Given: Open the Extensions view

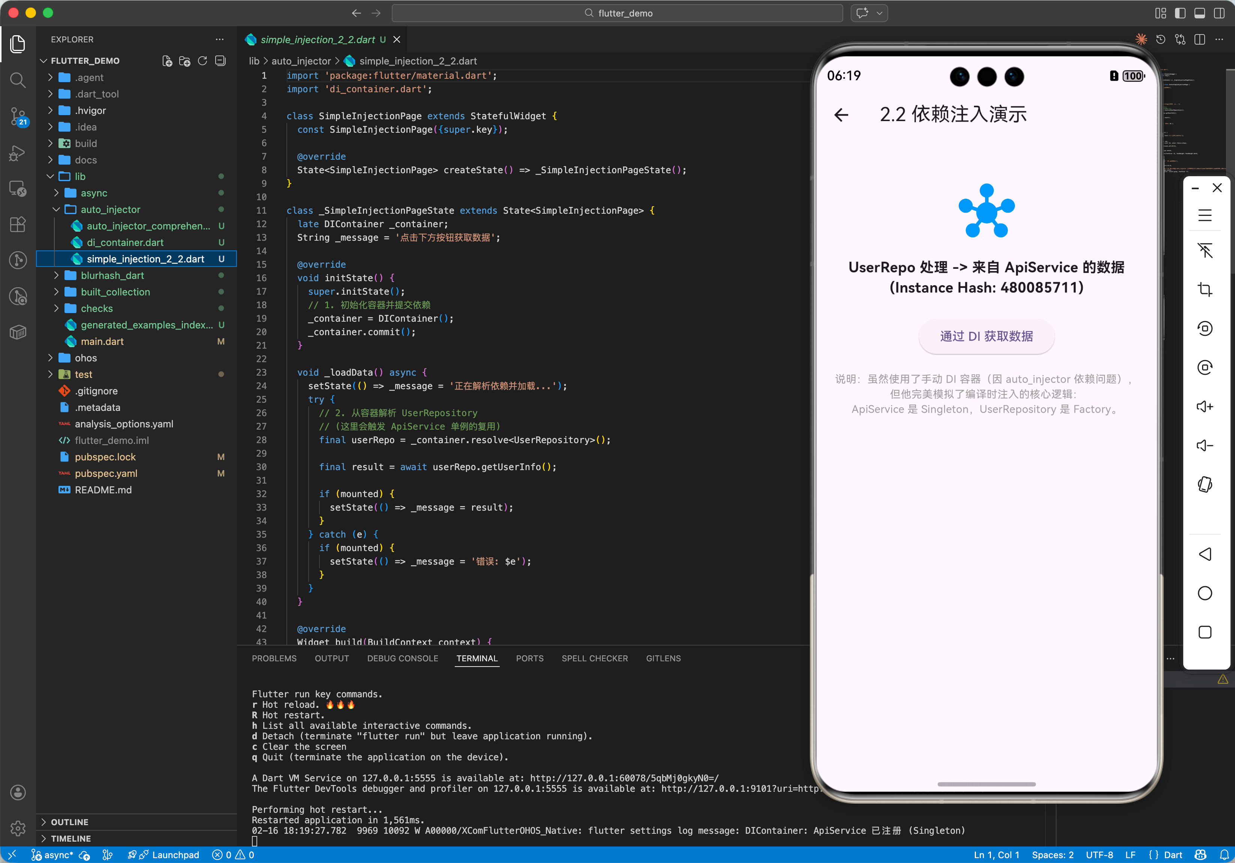Looking at the screenshot, I should (18, 224).
